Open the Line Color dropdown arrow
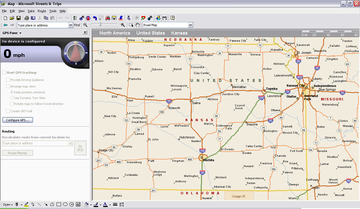The width and height of the screenshot is (360, 209). pyautogui.click(x=100, y=204)
